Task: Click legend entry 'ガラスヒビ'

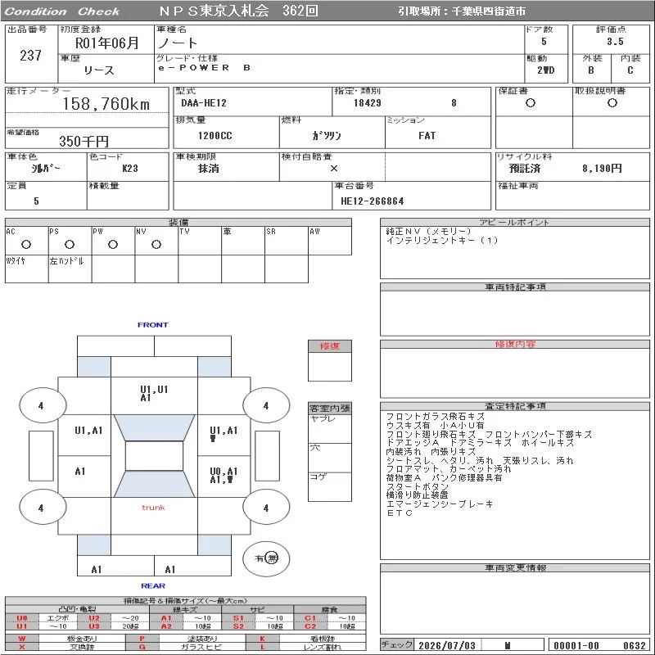Action: coord(201,647)
